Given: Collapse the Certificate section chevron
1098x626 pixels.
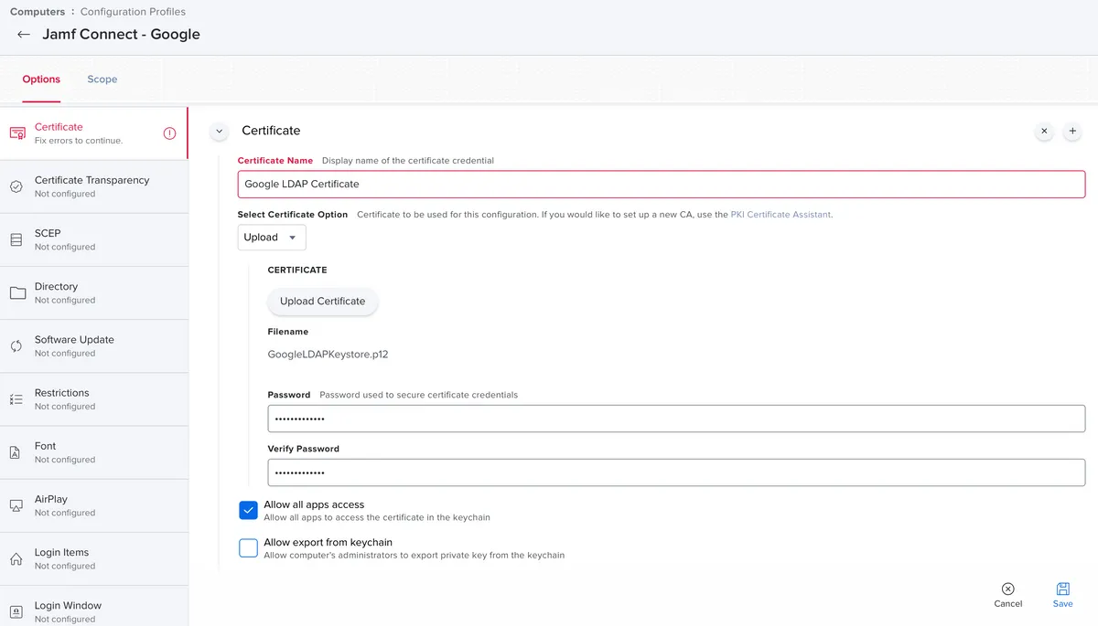Looking at the screenshot, I should coord(219,132).
